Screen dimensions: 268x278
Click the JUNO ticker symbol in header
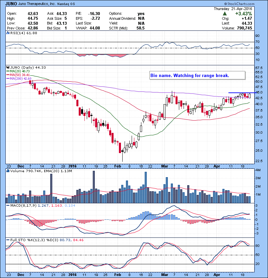pos(11,4)
